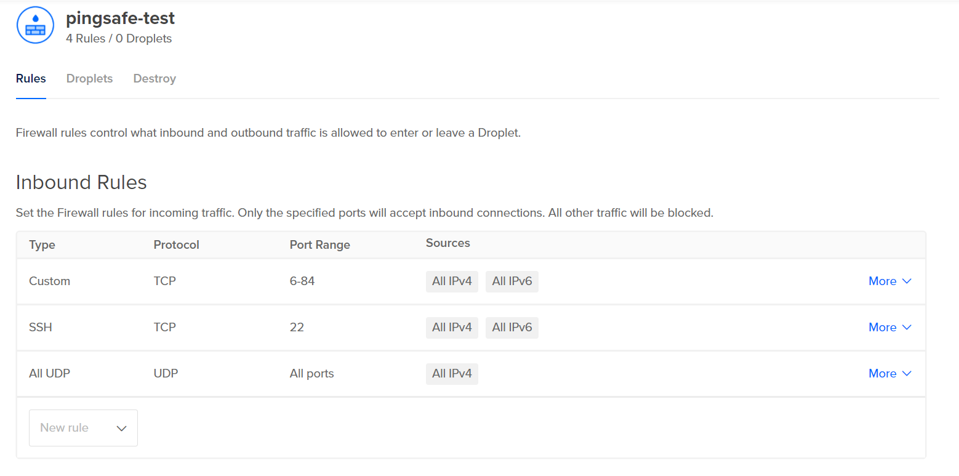Select All IPv4 source on SSH rule
Viewport: 959px width, 476px height.
point(452,328)
